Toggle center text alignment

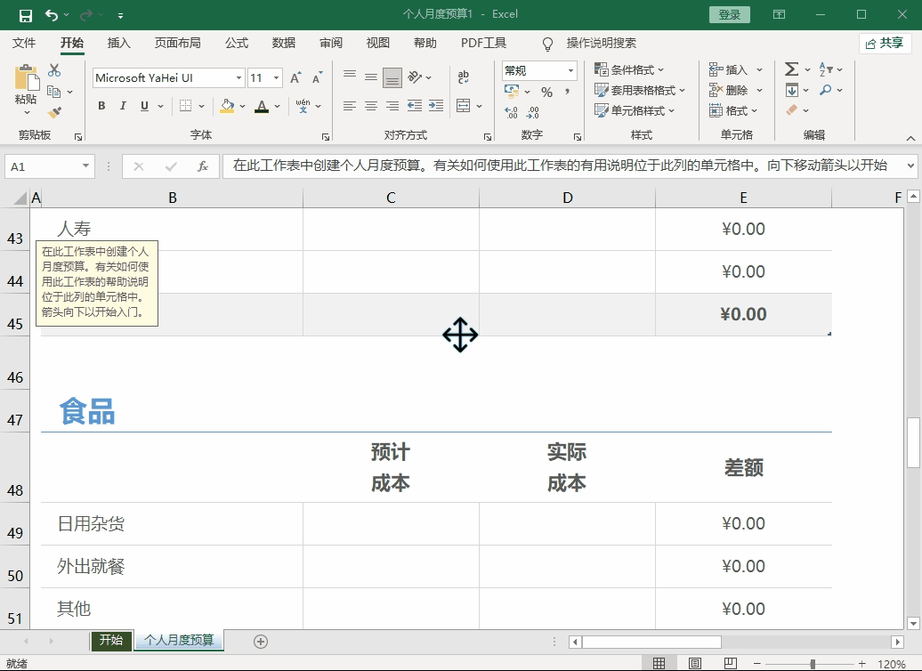point(371,106)
